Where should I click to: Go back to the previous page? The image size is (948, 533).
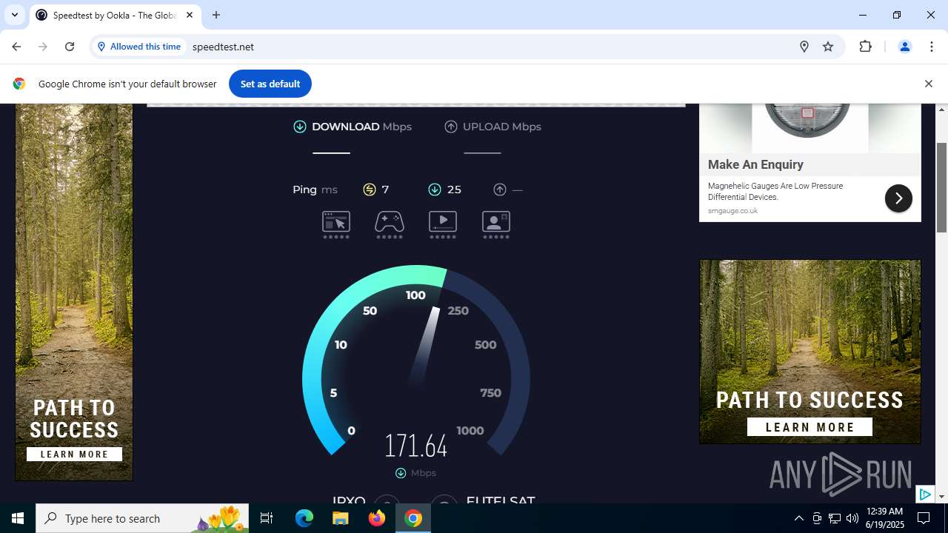(x=16, y=47)
